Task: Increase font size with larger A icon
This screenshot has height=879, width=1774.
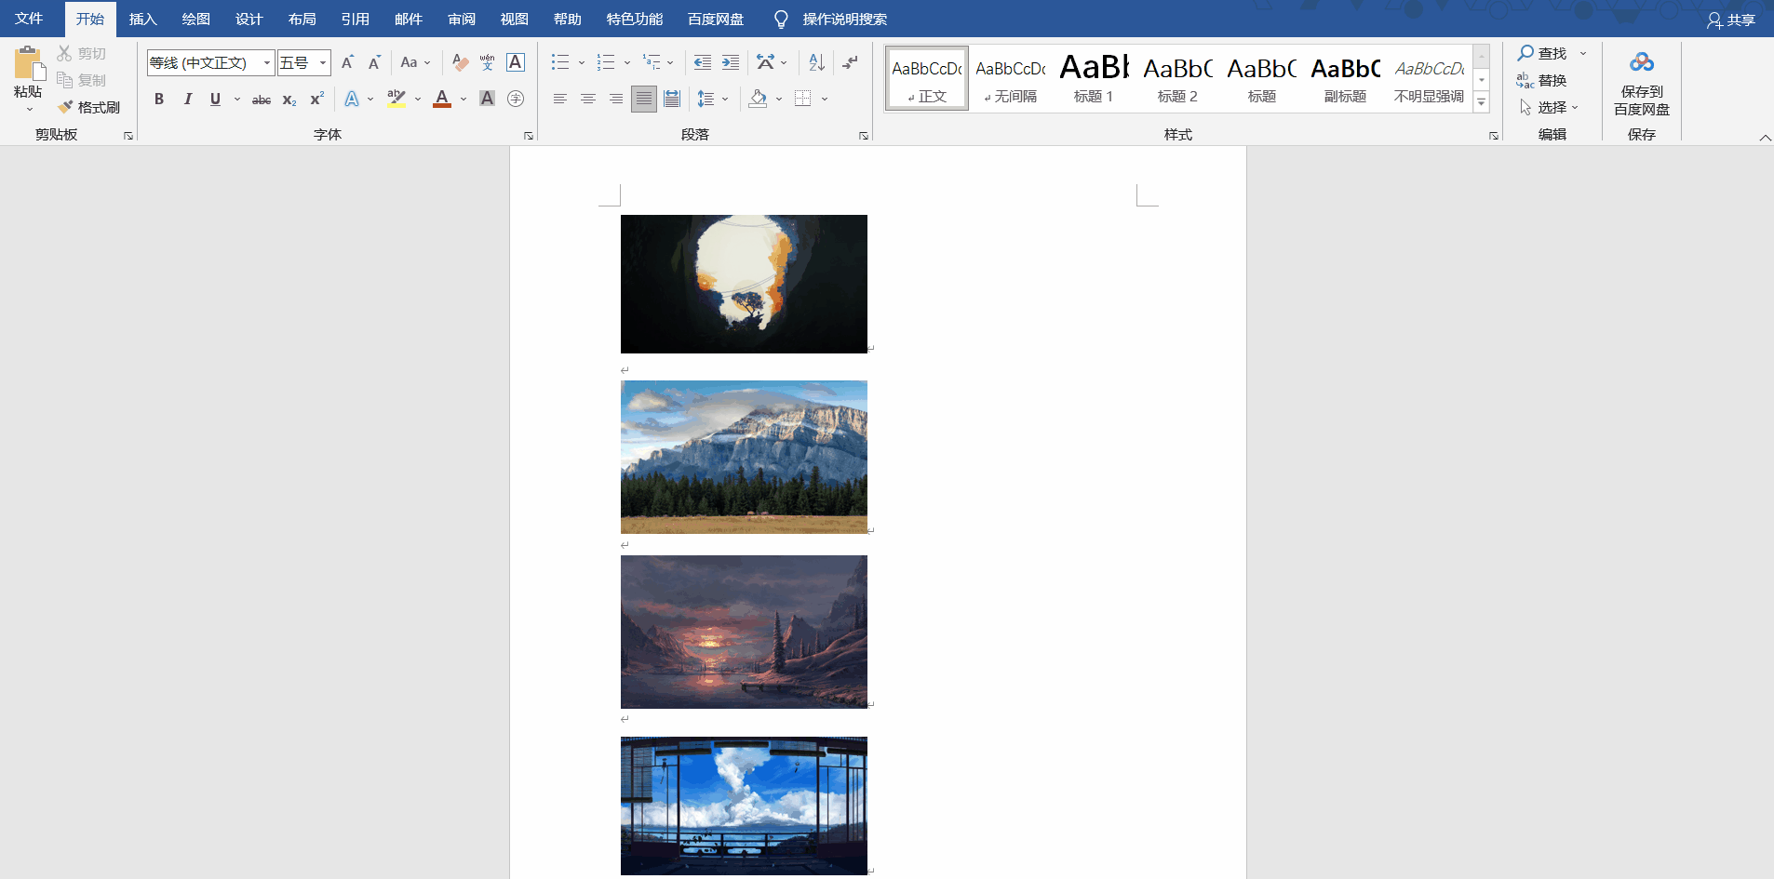Action: (x=347, y=62)
